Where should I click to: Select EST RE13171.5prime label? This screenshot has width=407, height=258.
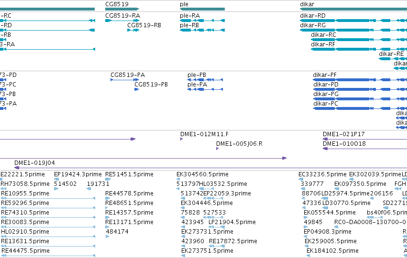[x=129, y=223]
